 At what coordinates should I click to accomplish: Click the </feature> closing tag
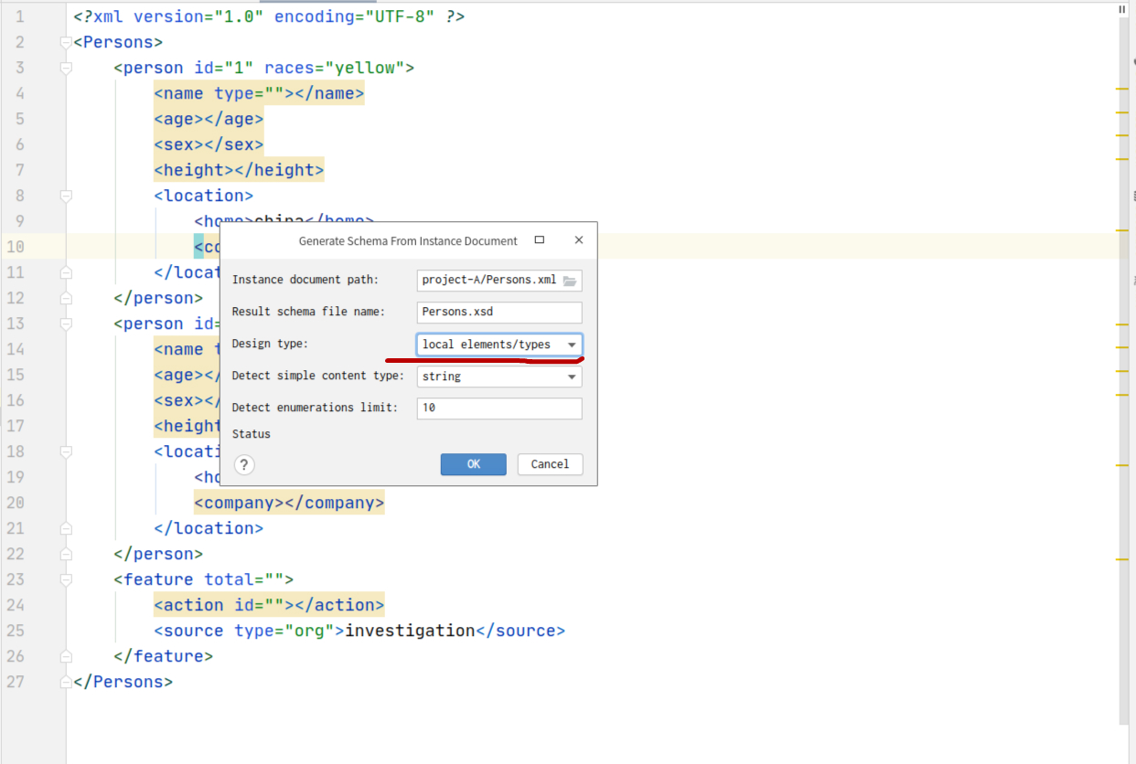(164, 656)
